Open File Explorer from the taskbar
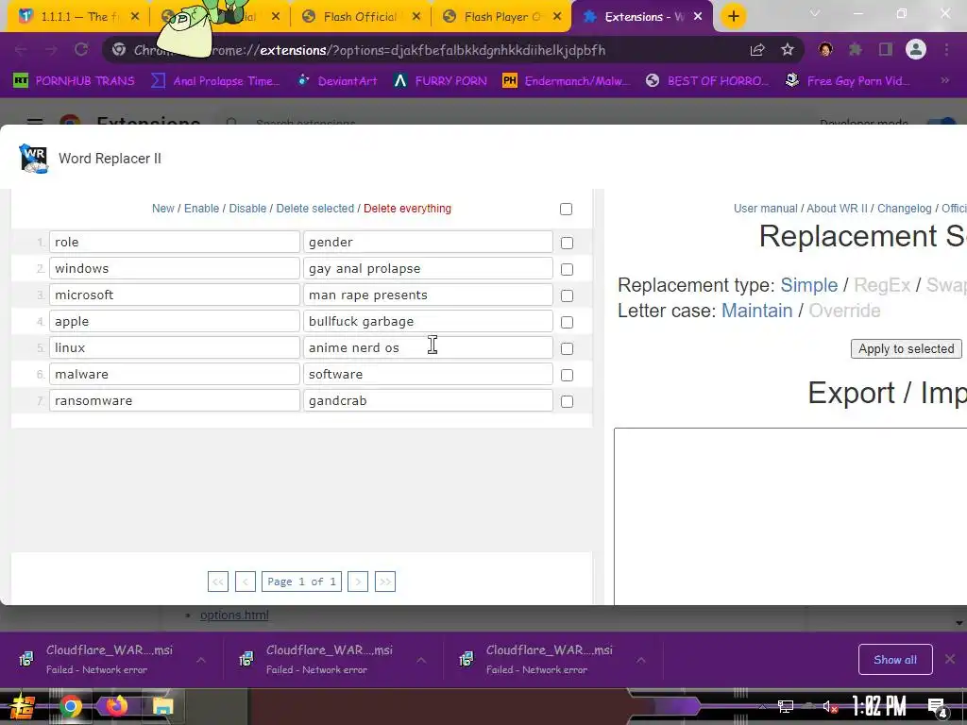 [x=162, y=706]
